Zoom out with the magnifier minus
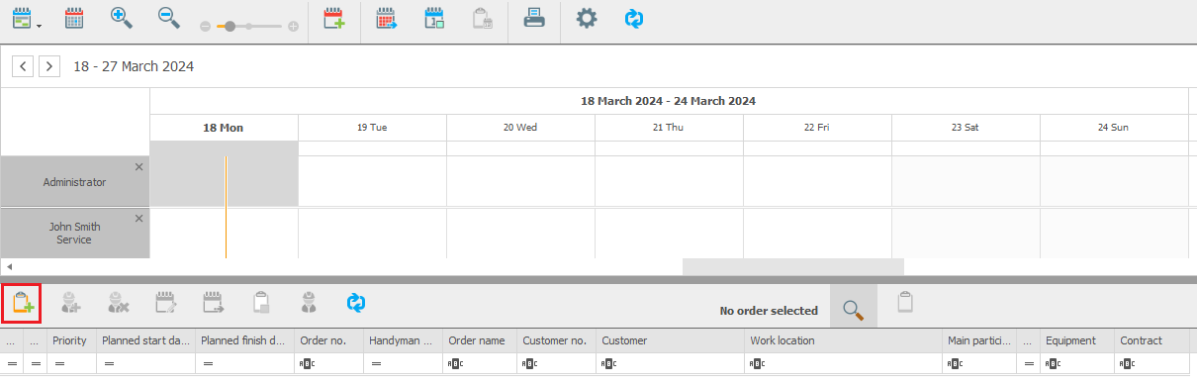The width and height of the screenshot is (1197, 385). click(x=168, y=17)
